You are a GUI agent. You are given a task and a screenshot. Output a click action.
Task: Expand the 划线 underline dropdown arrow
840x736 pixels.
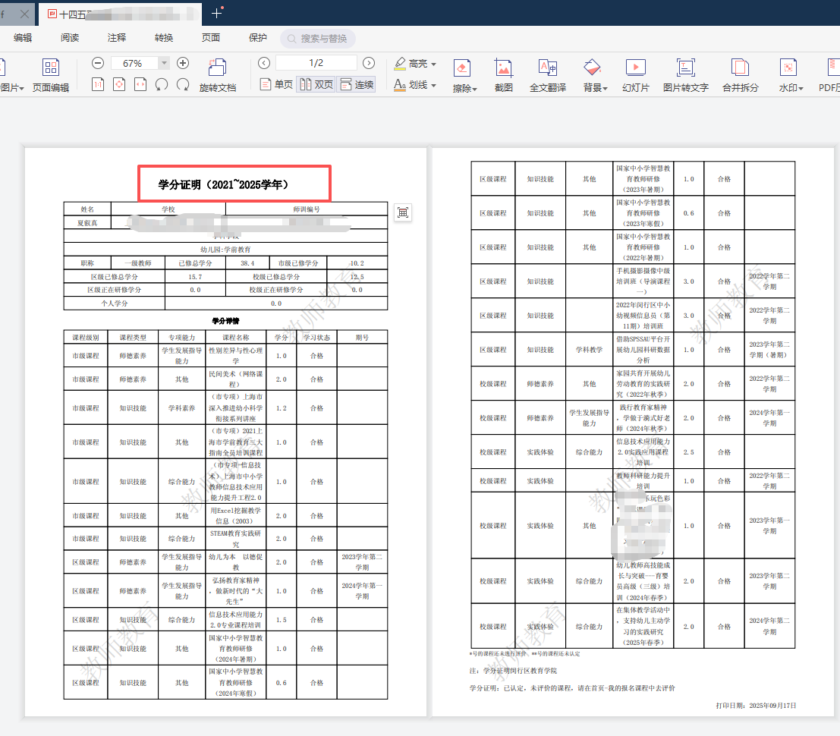click(x=433, y=85)
